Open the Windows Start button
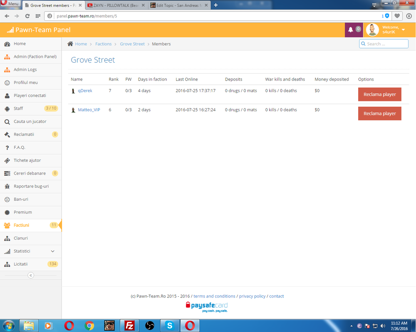Screen dimensions: 416x332 pos(8,325)
